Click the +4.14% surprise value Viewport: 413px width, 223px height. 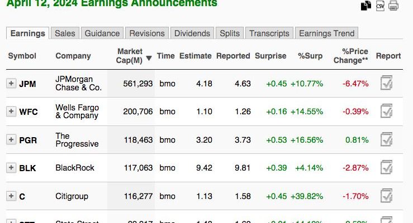point(309,168)
